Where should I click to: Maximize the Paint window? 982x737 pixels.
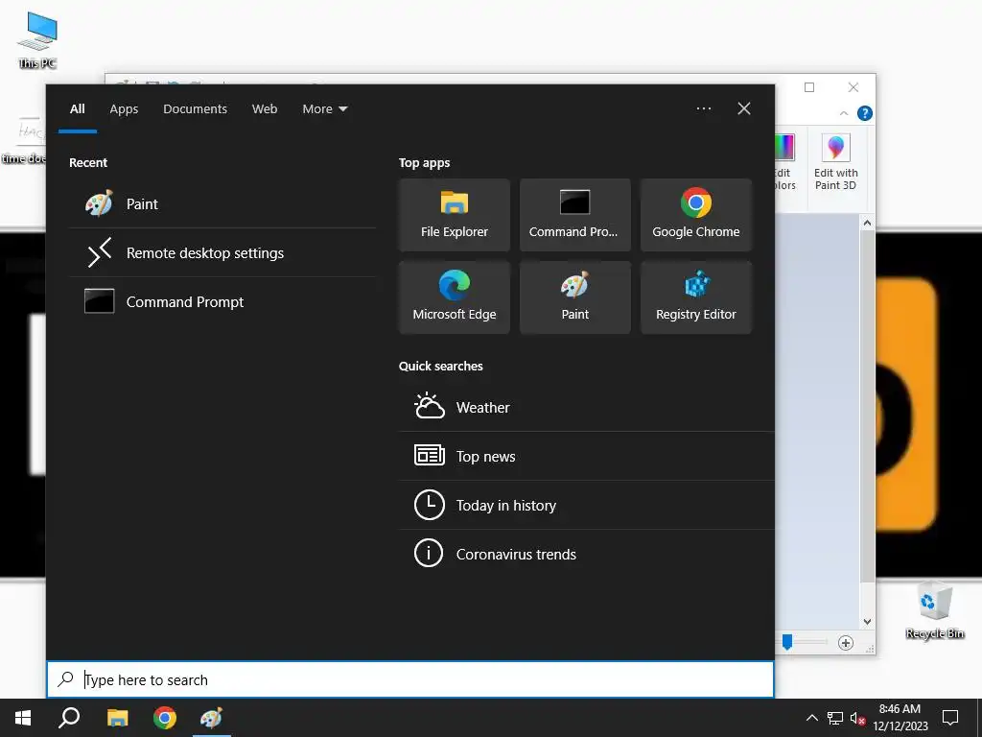click(809, 87)
